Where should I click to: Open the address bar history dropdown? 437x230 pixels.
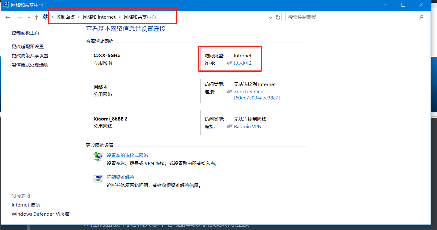point(271,17)
